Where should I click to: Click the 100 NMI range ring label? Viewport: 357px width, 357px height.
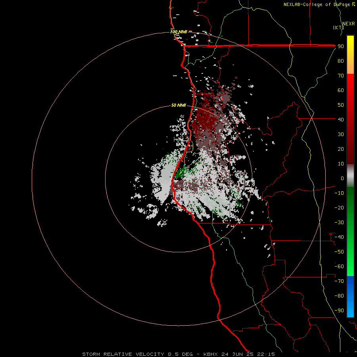coord(179,32)
